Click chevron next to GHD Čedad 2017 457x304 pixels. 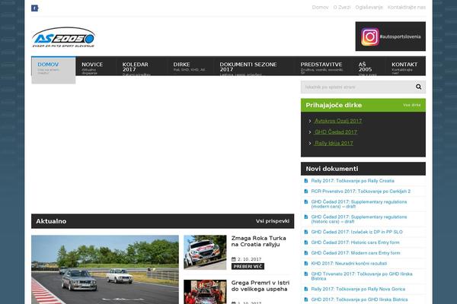[310, 131]
